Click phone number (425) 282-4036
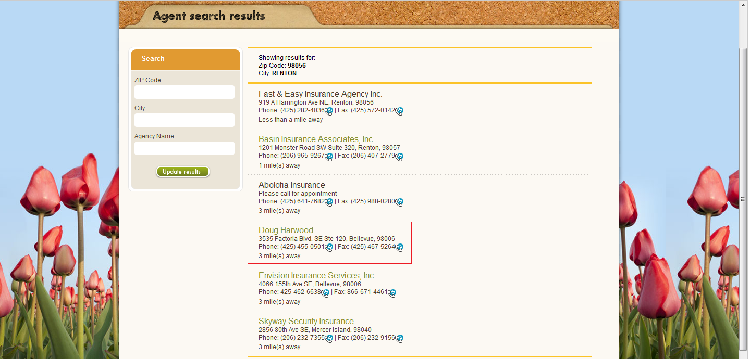Image resolution: width=750 pixels, height=359 pixels. (303, 110)
